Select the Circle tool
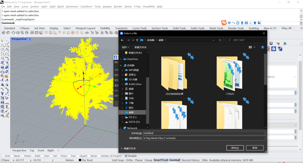The image size is (303, 163). tap(2, 49)
